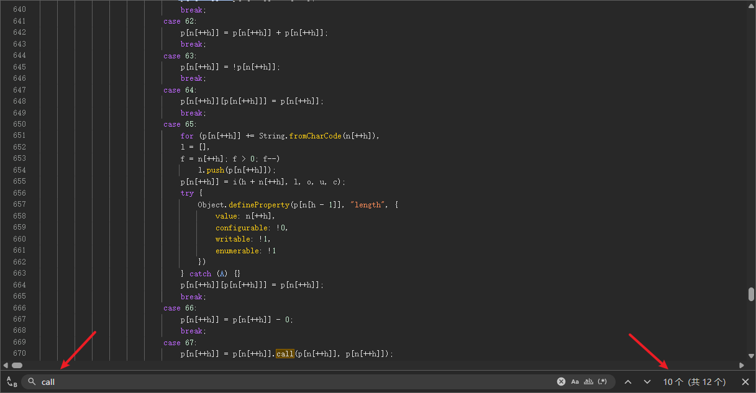Click the "length" string on line 657

[x=367, y=204]
